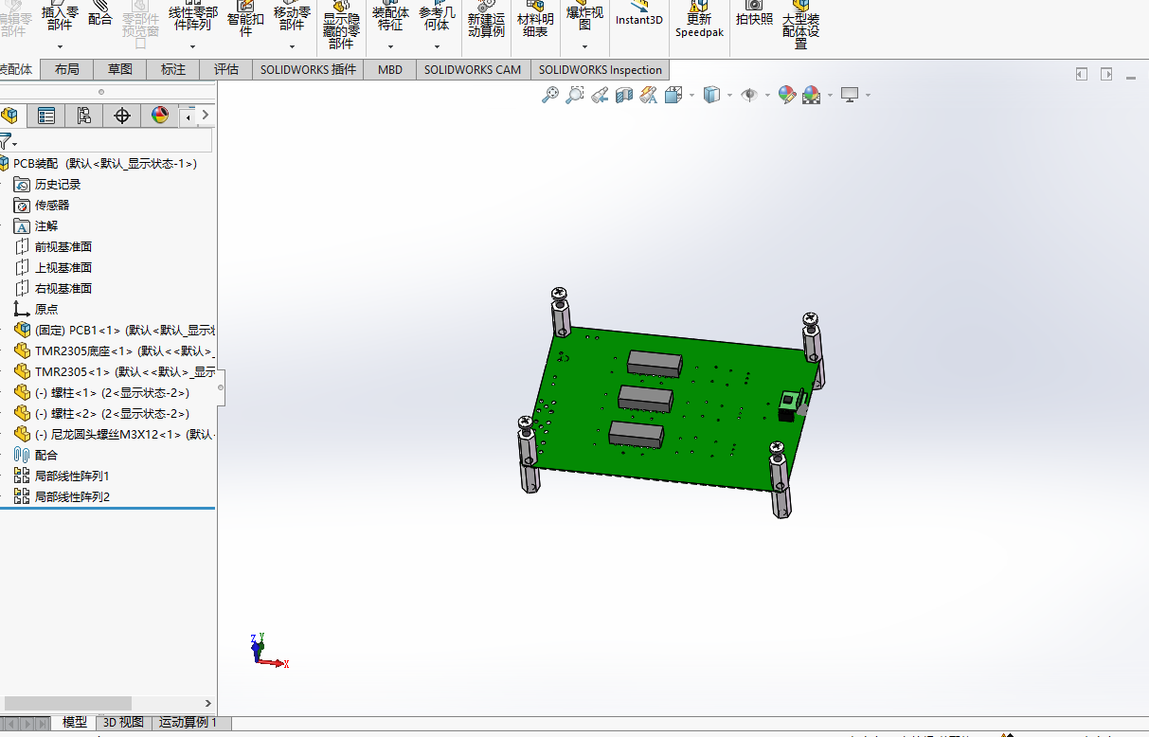Select the 历史记录 folder icon

pos(22,185)
